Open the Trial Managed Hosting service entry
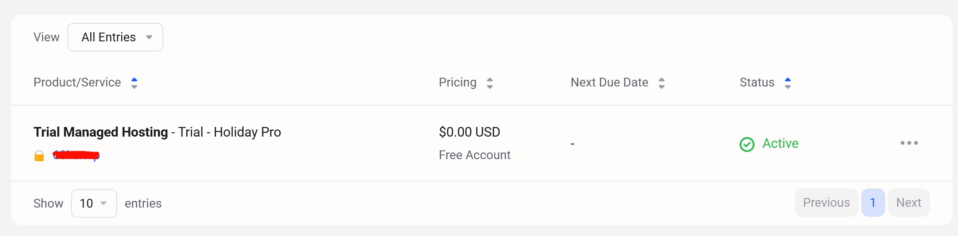Screen dimensions: 958x236 click(100, 132)
